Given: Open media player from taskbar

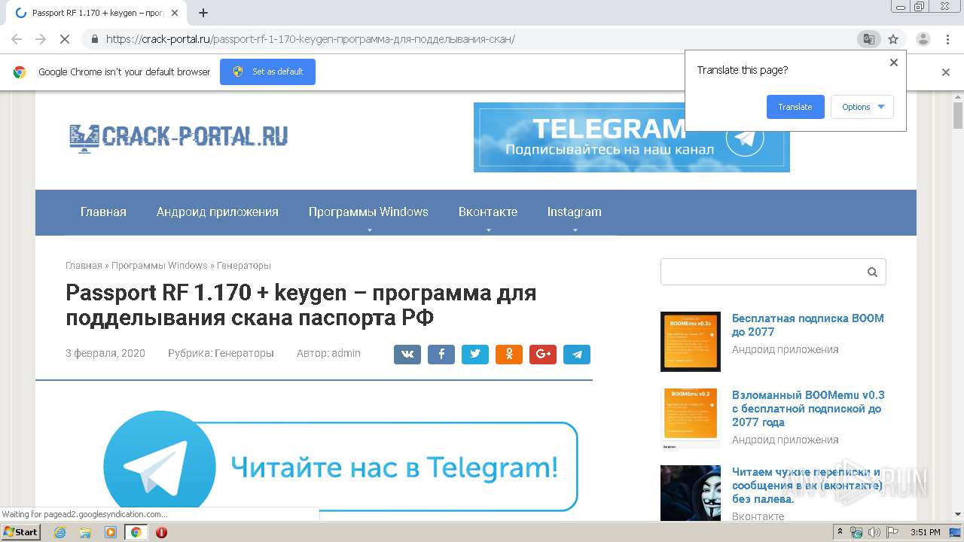Looking at the screenshot, I should coord(111,532).
